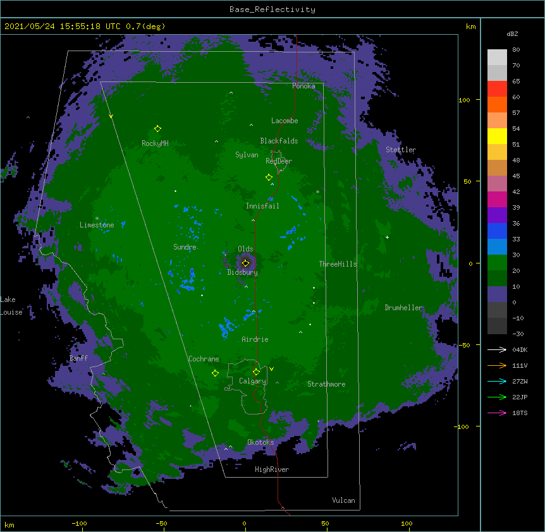The width and height of the screenshot is (545, 532).
Task: Click the Okotoks city label
Action: coord(260,442)
